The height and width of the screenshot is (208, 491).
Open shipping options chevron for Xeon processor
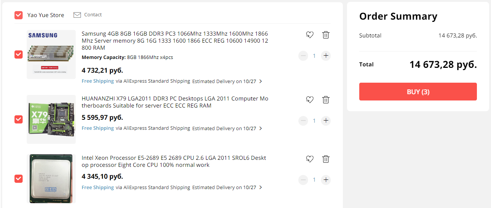[261, 187]
